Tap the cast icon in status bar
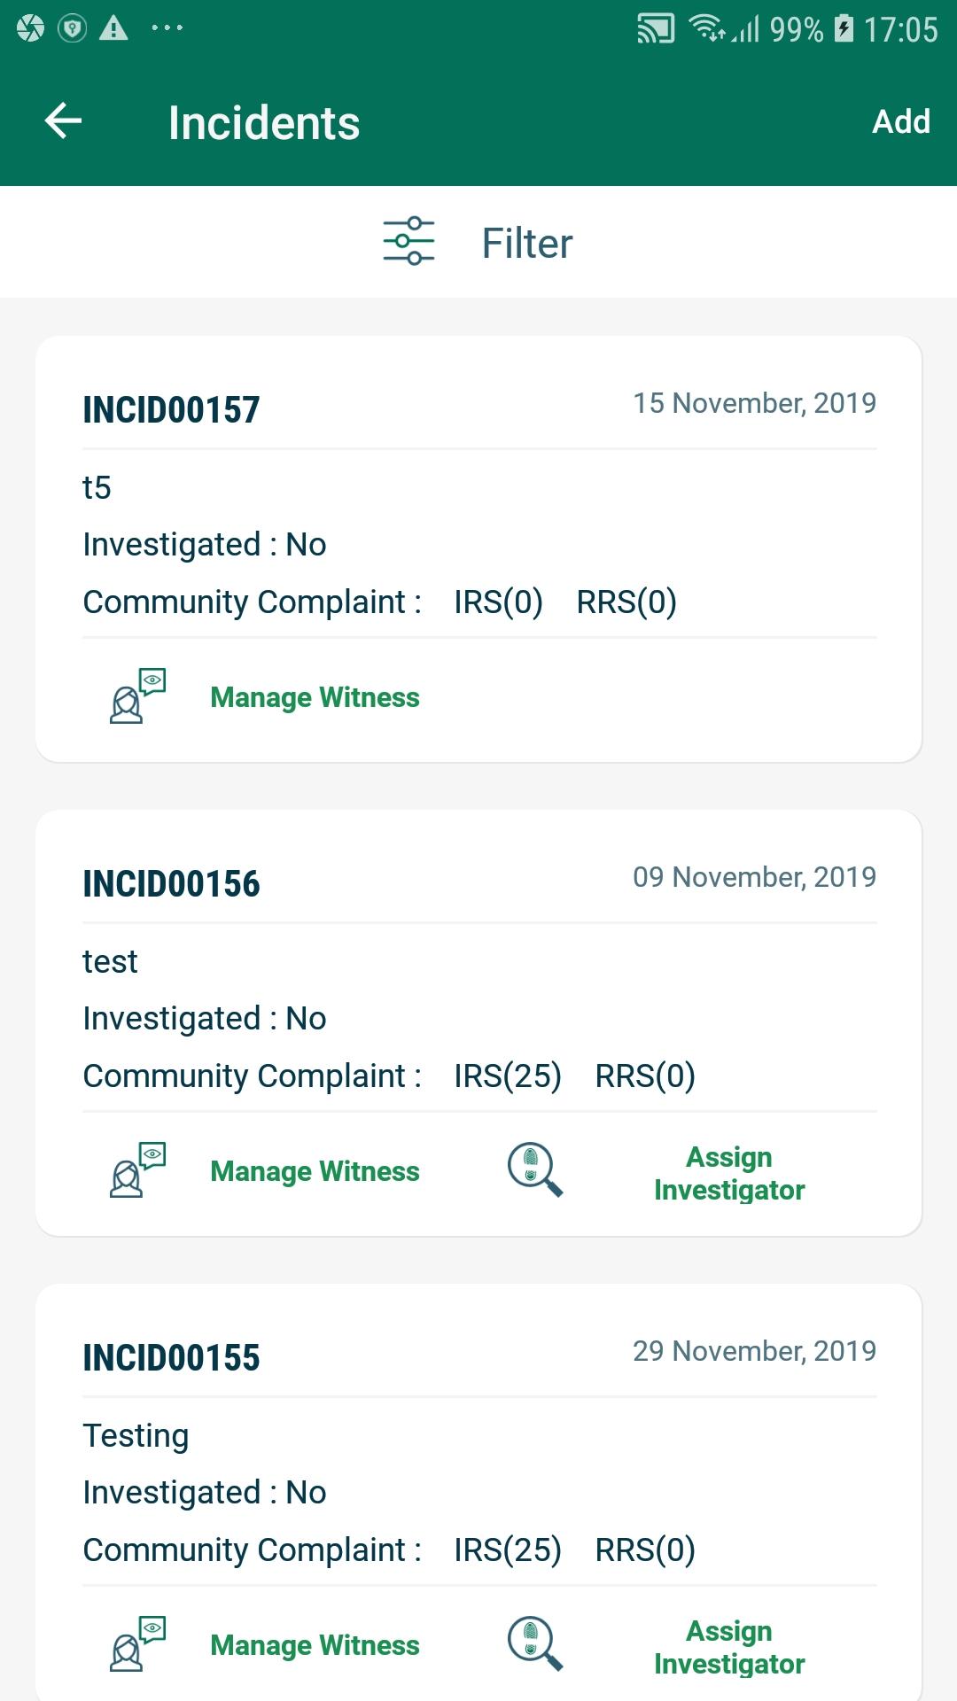 pyautogui.click(x=656, y=29)
